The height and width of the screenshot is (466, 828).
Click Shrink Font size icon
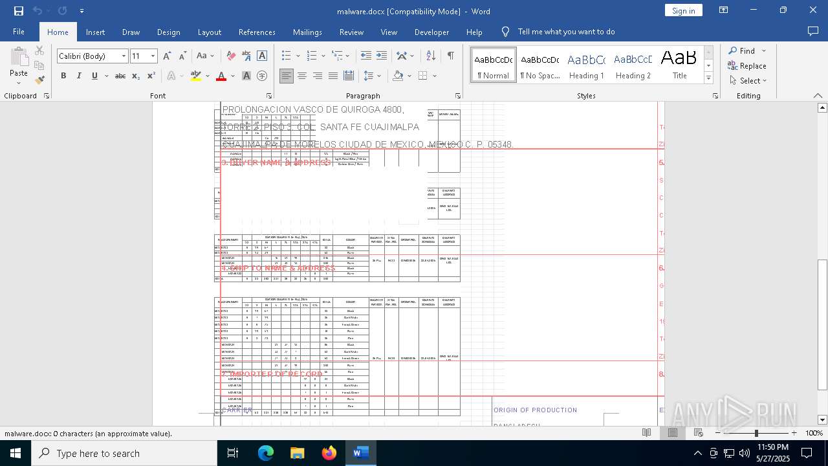point(183,56)
